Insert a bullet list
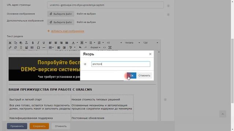 (90, 43)
